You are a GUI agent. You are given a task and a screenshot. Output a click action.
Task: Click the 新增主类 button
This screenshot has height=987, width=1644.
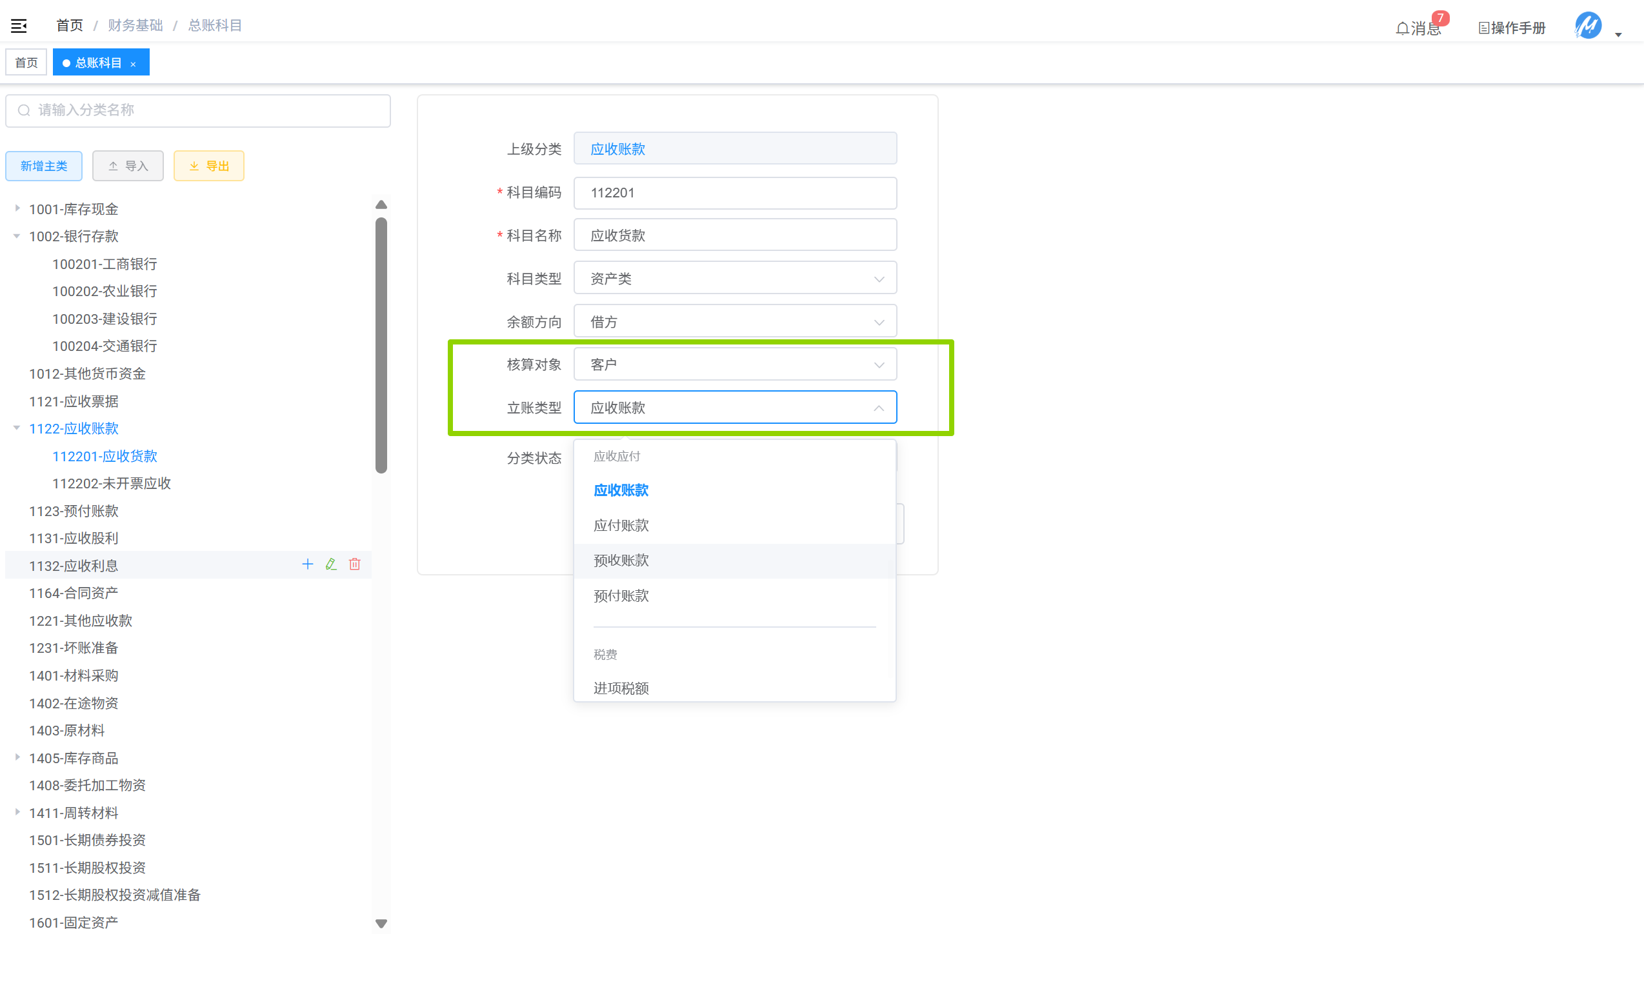[x=44, y=166]
